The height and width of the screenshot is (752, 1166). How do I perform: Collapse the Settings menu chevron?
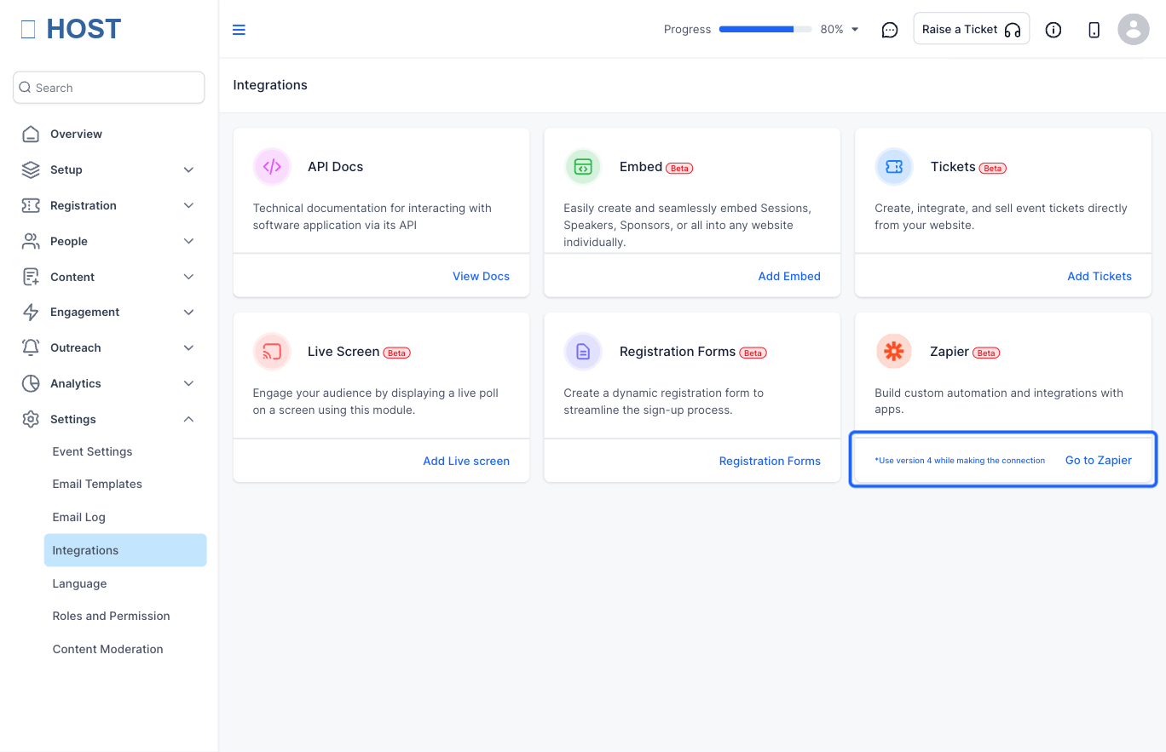(x=189, y=419)
